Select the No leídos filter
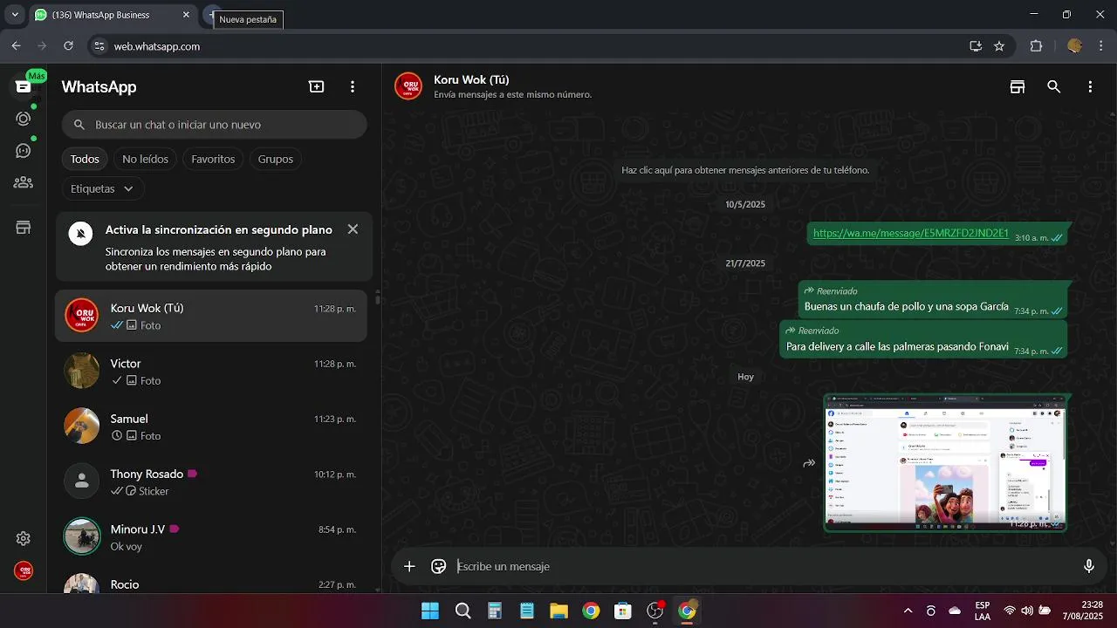The height and width of the screenshot is (628, 1117). [145, 159]
